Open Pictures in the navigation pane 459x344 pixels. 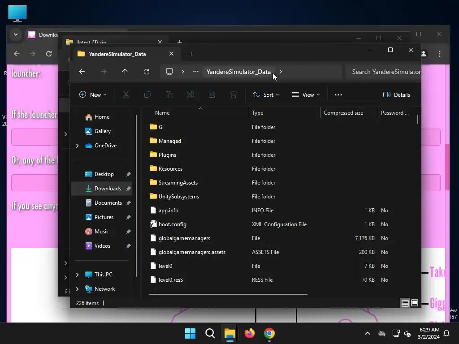click(x=104, y=217)
